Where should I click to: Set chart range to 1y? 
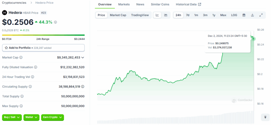214,15
